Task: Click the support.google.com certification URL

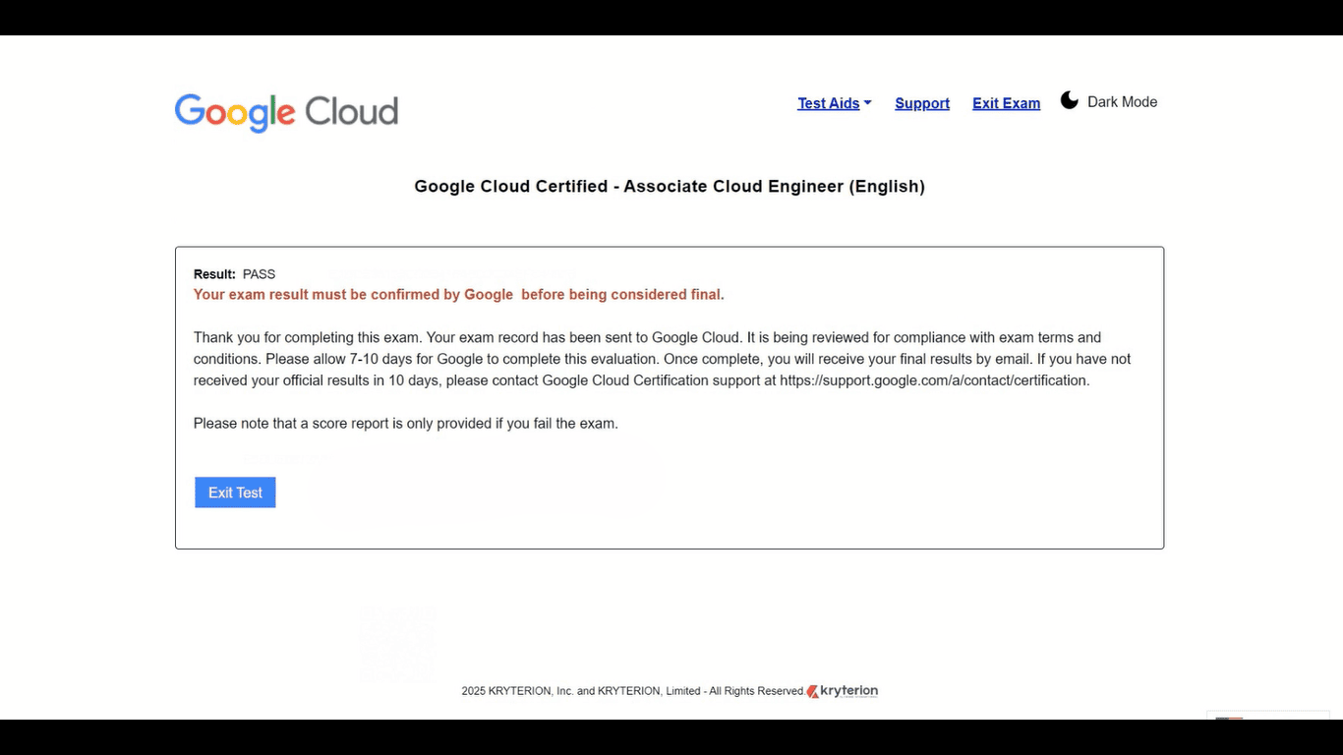Action: [x=933, y=380]
